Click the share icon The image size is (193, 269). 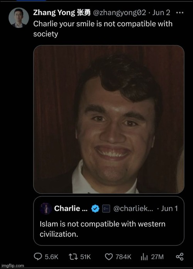point(180,257)
